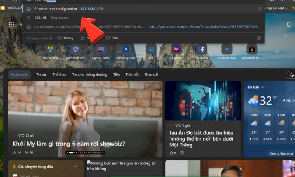This screenshot has width=295, height=177.
Task: Open the Tiki quick link
Action: [x=151, y=52]
